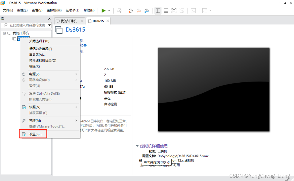Click the wrench icon beside 管理(M)

[24, 121]
